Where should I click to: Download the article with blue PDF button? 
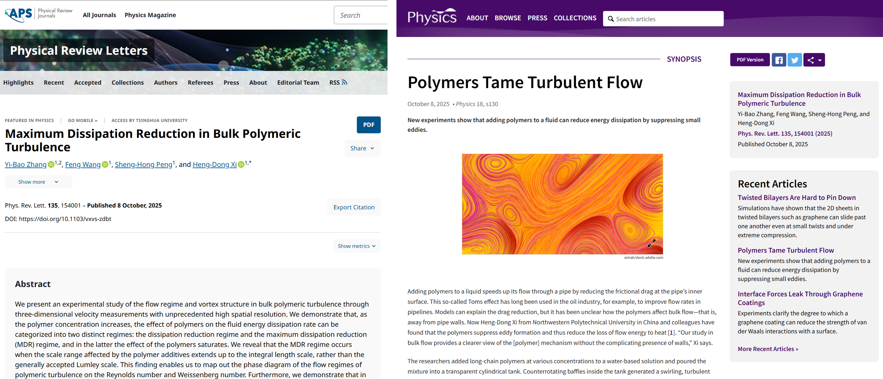368,125
